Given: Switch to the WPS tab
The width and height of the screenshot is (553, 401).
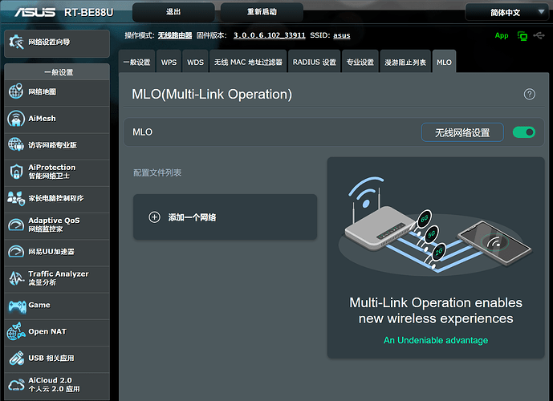Looking at the screenshot, I should coord(169,62).
